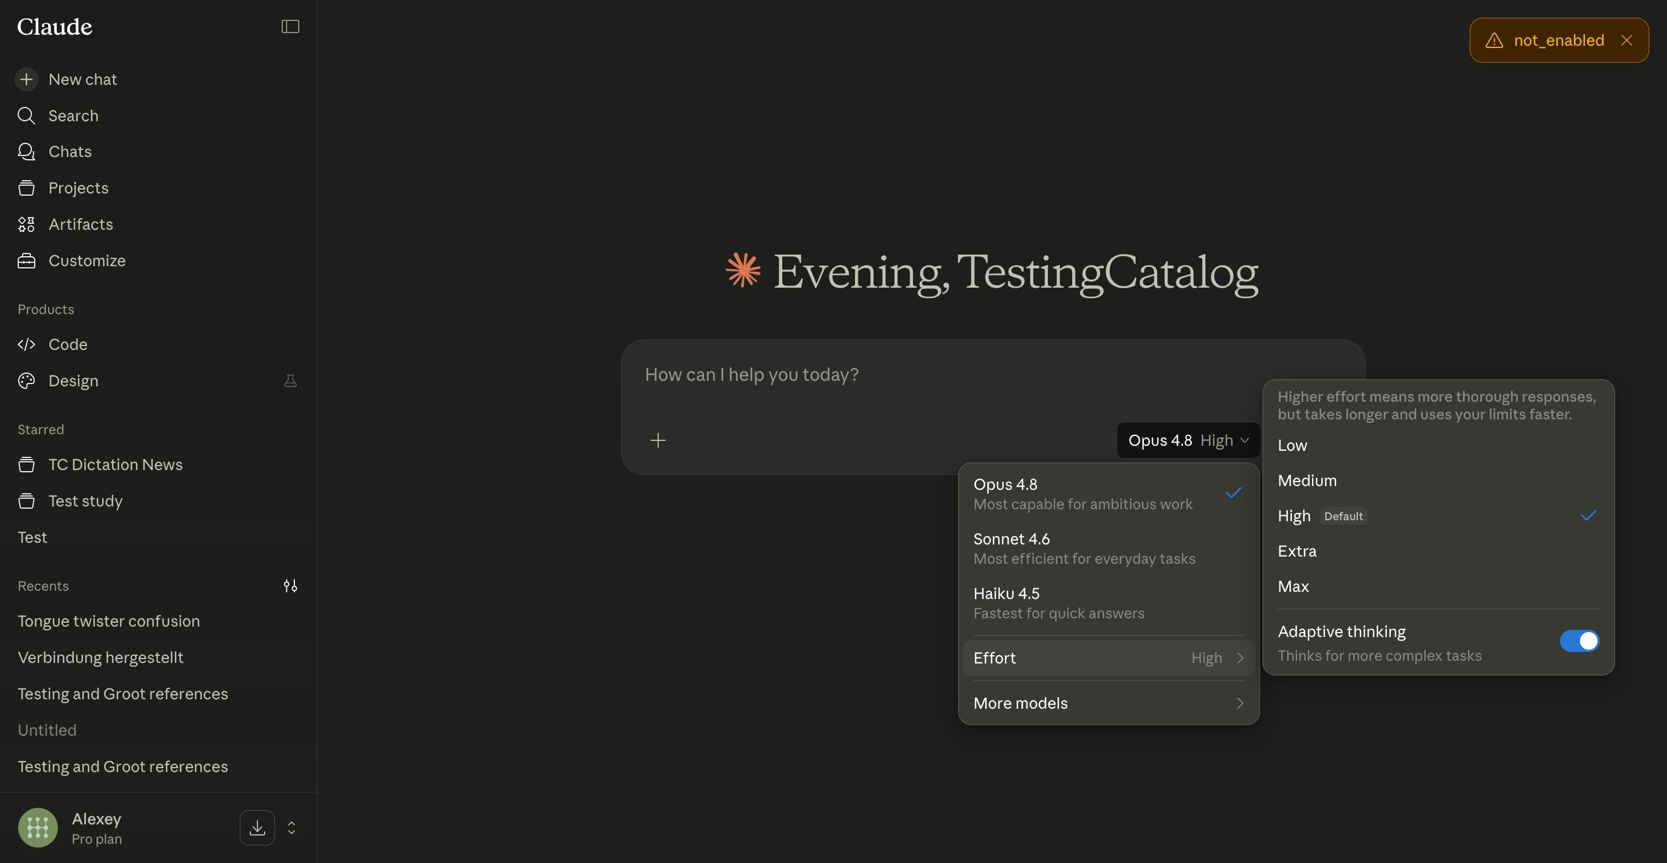Click the flask icon beside Design
The width and height of the screenshot is (1667, 863).
(290, 380)
